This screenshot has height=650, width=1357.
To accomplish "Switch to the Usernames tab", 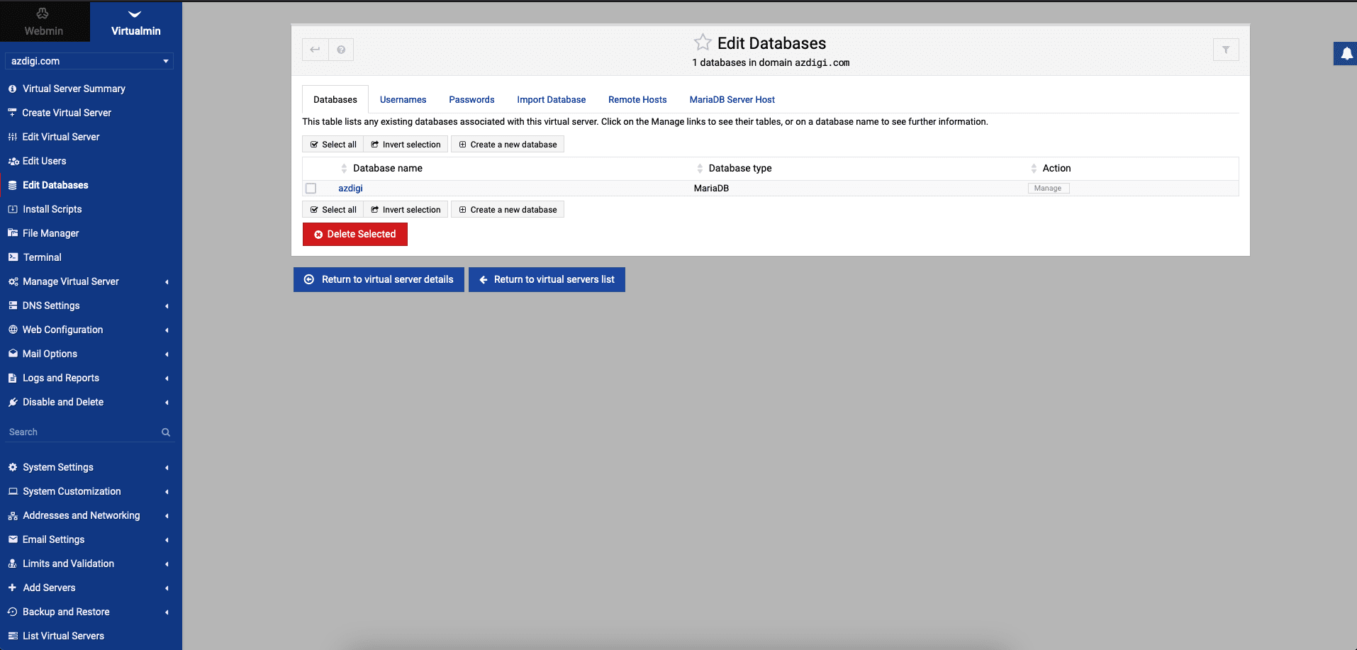I will click(x=403, y=100).
